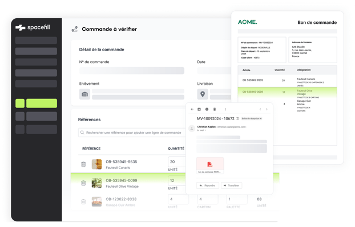355x227 pixels.
Task: Go to the next email with right chevron
Action: 267,109
